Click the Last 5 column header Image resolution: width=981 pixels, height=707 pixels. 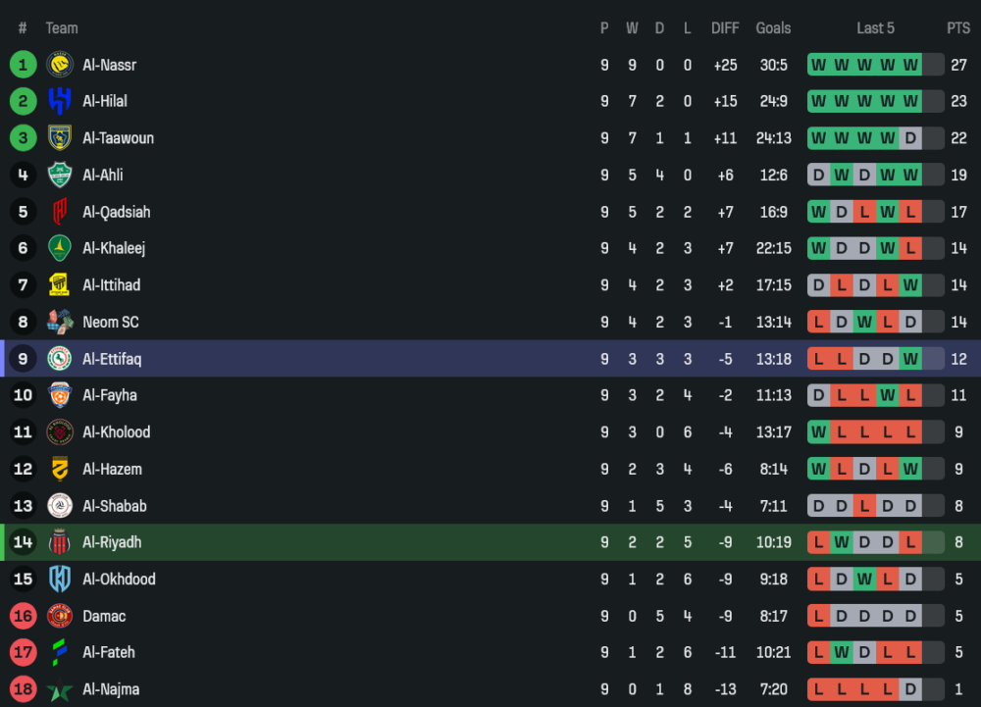(x=875, y=28)
